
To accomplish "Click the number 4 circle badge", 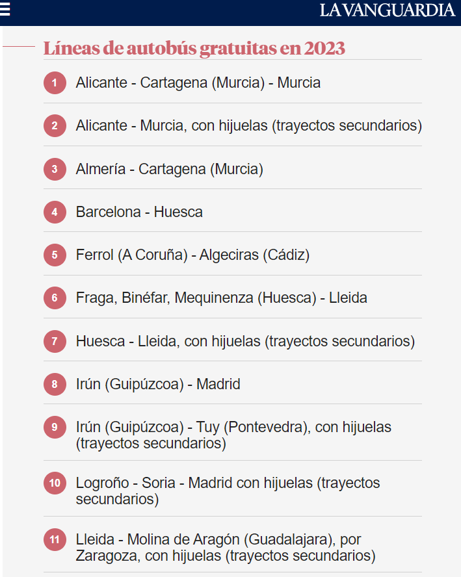I will click(55, 212).
